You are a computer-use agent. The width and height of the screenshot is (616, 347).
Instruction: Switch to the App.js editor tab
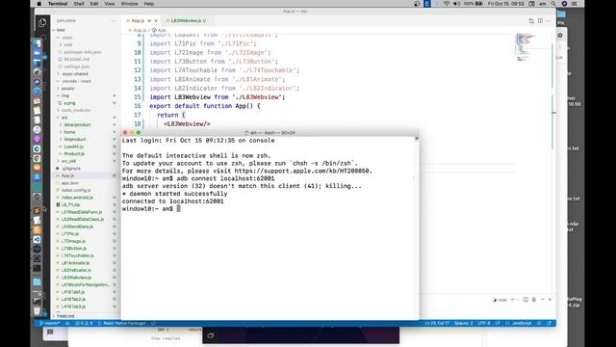pyautogui.click(x=138, y=20)
